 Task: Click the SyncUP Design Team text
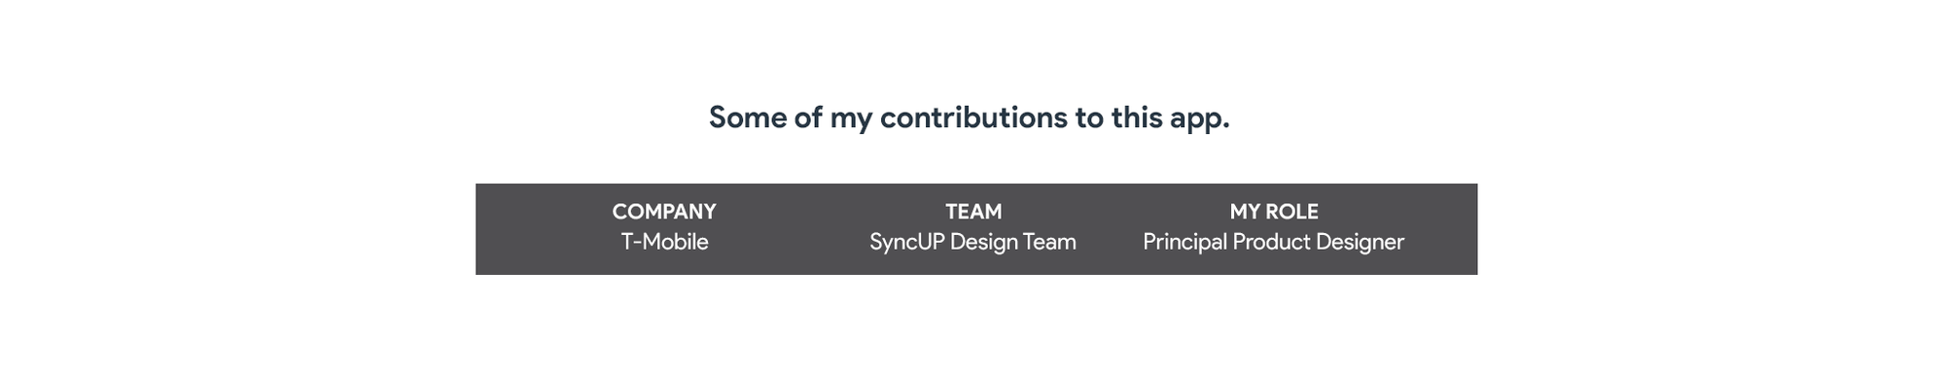[x=972, y=242]
